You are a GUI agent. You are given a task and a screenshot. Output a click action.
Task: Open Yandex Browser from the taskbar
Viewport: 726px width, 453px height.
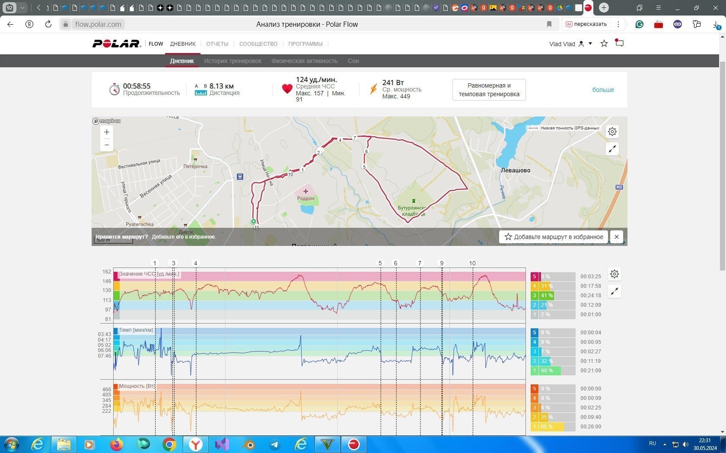tap(195, 444)
